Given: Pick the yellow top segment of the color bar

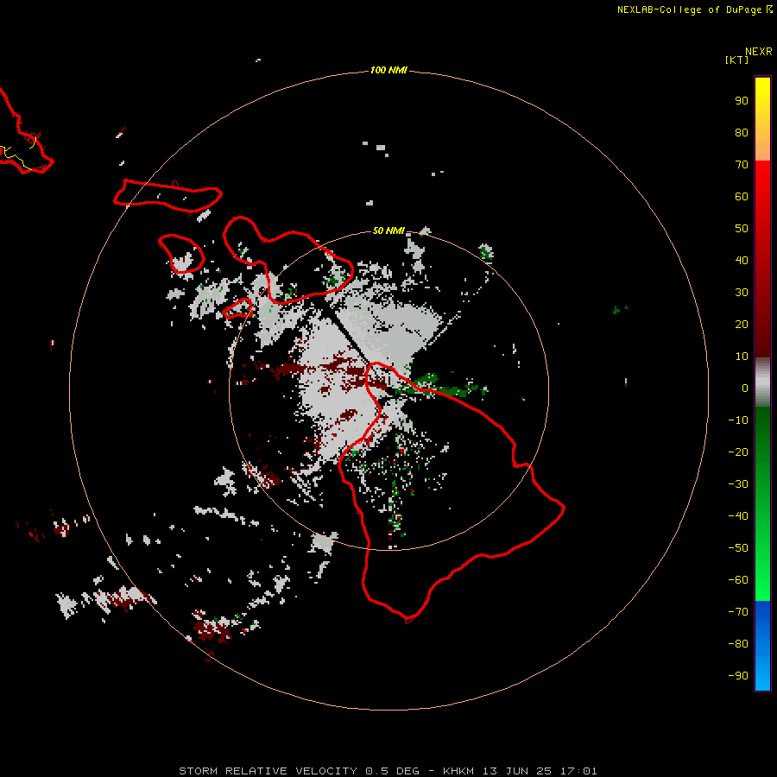Looking at the screenshot, I should click(762, 119).
